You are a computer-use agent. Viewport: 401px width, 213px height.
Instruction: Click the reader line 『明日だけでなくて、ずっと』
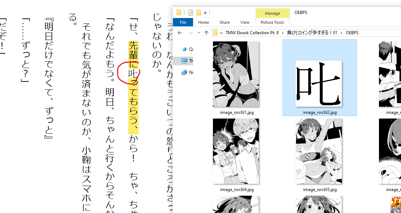pyautogui.click(x=49, y=78)
